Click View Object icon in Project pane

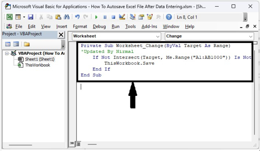16,44
